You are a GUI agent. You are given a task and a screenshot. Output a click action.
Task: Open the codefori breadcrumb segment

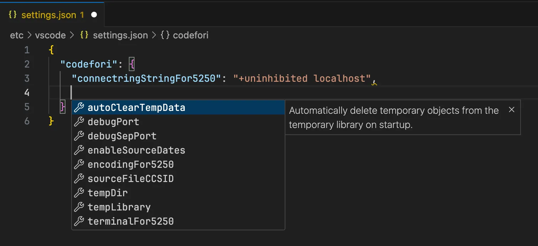tap(191, 35)
